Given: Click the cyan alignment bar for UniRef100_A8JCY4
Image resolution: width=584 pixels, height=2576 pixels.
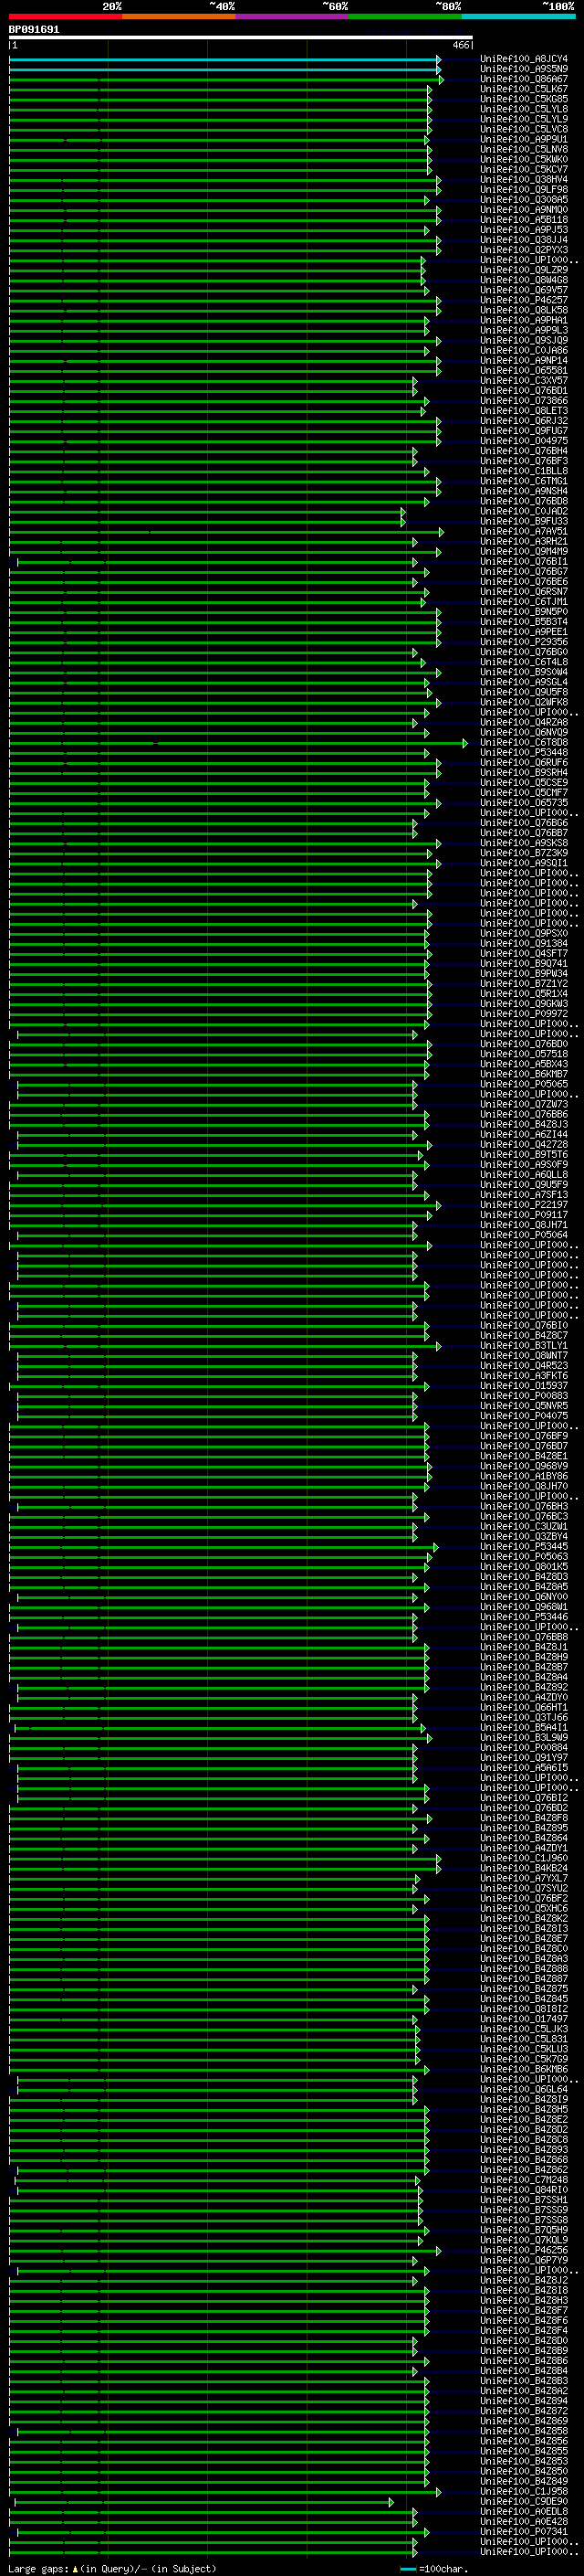Looking at the screenshot, I should pyautogui.click(x=224, y=59).
